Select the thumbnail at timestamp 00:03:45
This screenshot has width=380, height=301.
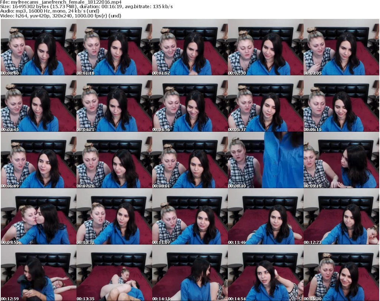tap(39, 104)
